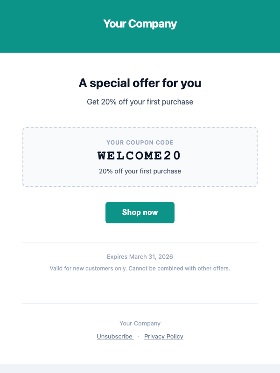The height and width of the screenshot is (373, 280).
Task: Click the dashed coupon code box
Action: pyautogui.click(x=140, y=157)
